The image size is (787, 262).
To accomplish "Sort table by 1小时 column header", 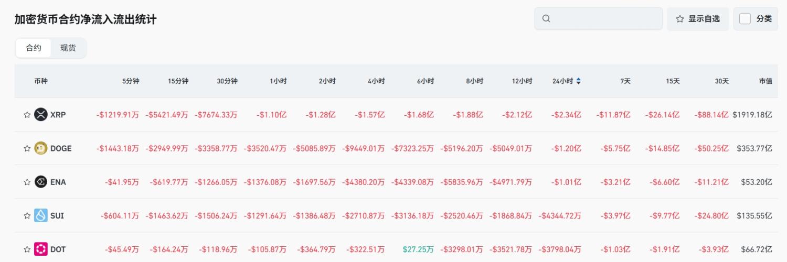I will tap(278, 81).
